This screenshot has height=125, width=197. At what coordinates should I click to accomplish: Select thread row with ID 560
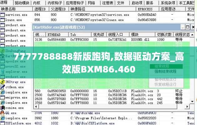[112, 91]
